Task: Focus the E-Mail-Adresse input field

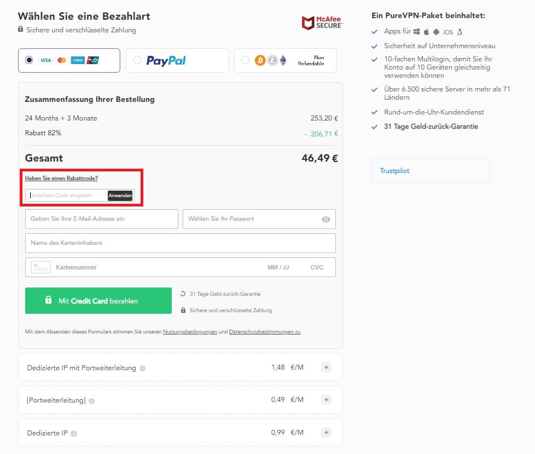Action: 102,219
